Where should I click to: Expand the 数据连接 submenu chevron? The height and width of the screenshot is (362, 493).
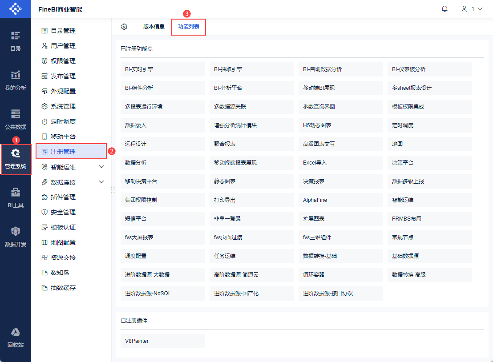[x=101, y=182]
